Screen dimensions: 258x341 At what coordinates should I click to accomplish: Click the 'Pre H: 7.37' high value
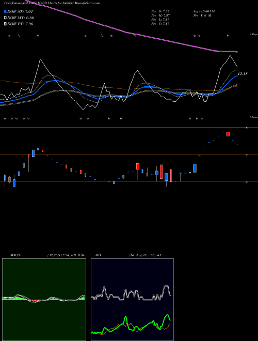coord(160,16)
